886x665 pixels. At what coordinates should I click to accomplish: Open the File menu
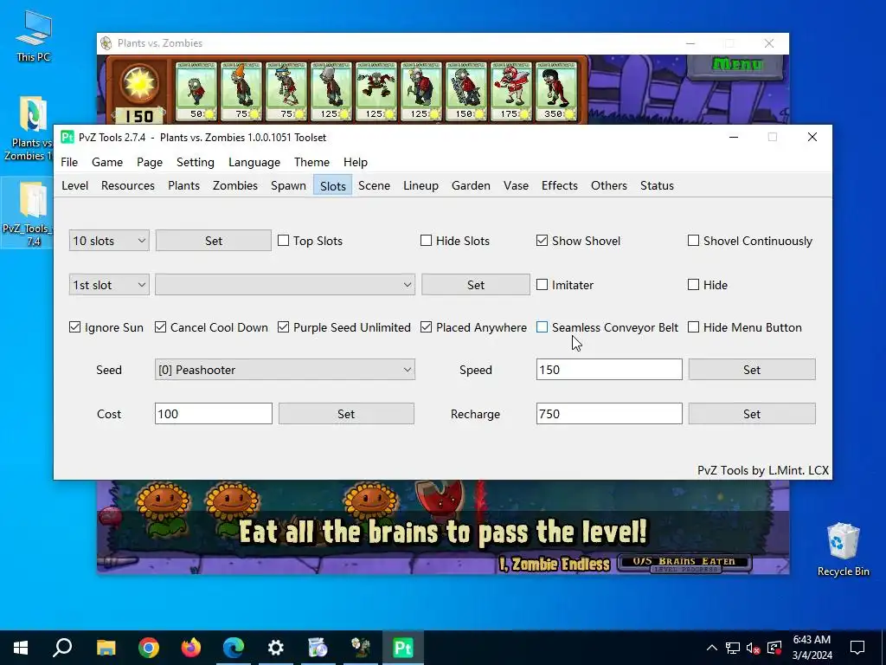69,162
